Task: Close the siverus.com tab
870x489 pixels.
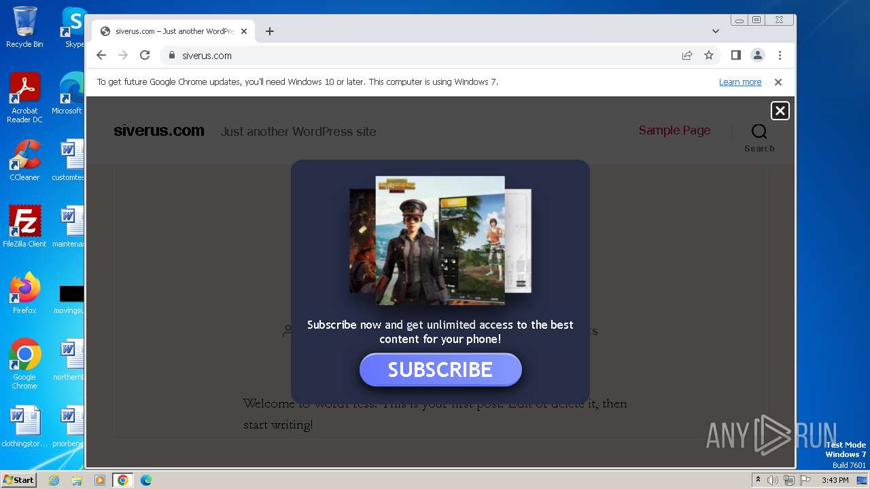Action: (244, 31)
